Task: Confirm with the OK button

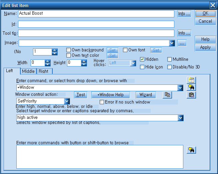Action: [205, 13]
